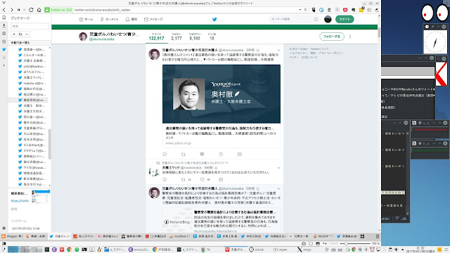This screenshot has height=253, width=450.
Task: Click the reply icon under Yahoo news tweet
Action: tap(165, 155)
